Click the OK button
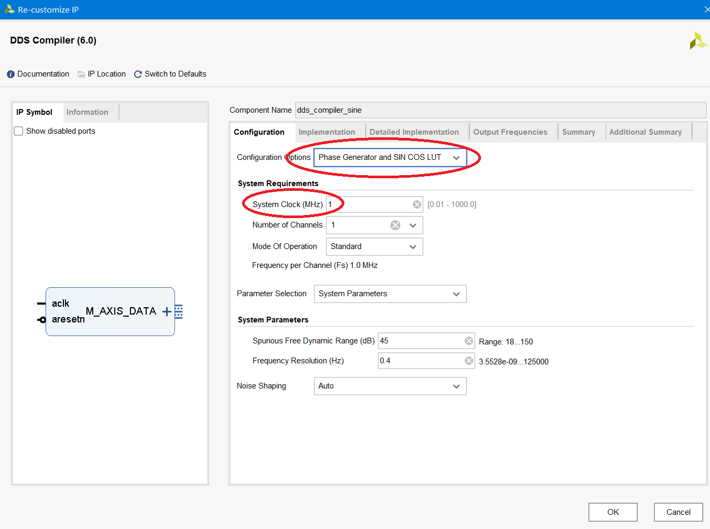Viewport: 710px width, 529px height. point(613,512)
